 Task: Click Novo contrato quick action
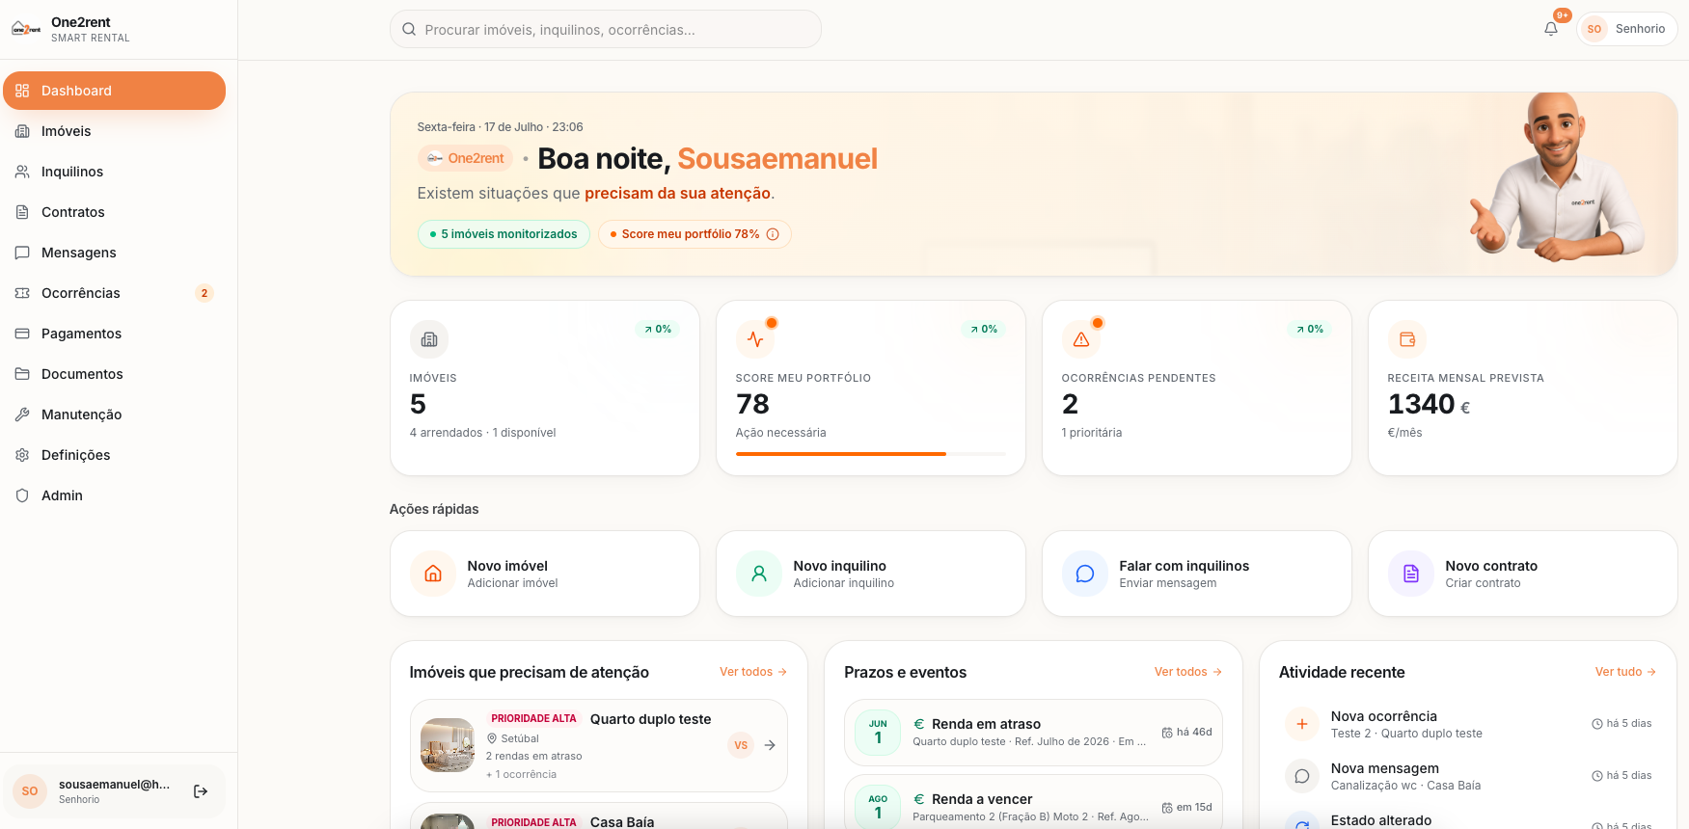point(1523,574)
